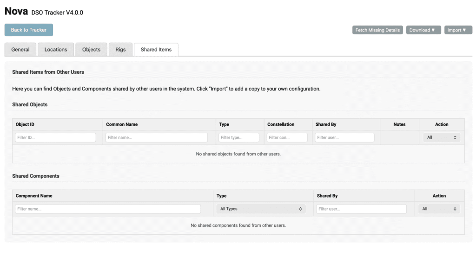476x257 pixels.
Task: Open the Rigs tab
Action: pyautogui.click(x=120, y=49)
